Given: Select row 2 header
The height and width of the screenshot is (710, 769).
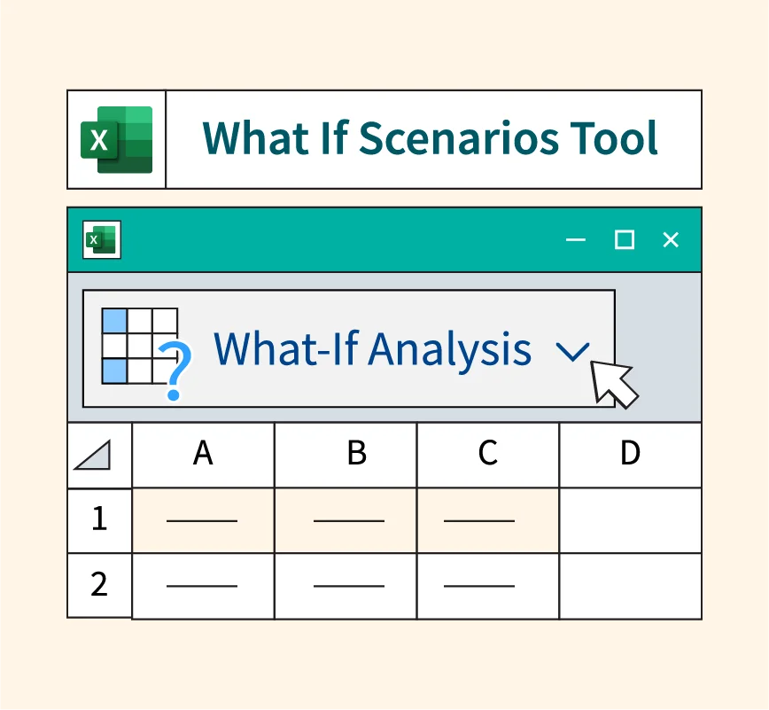Looking at the screenshot, I should (99, 585).
